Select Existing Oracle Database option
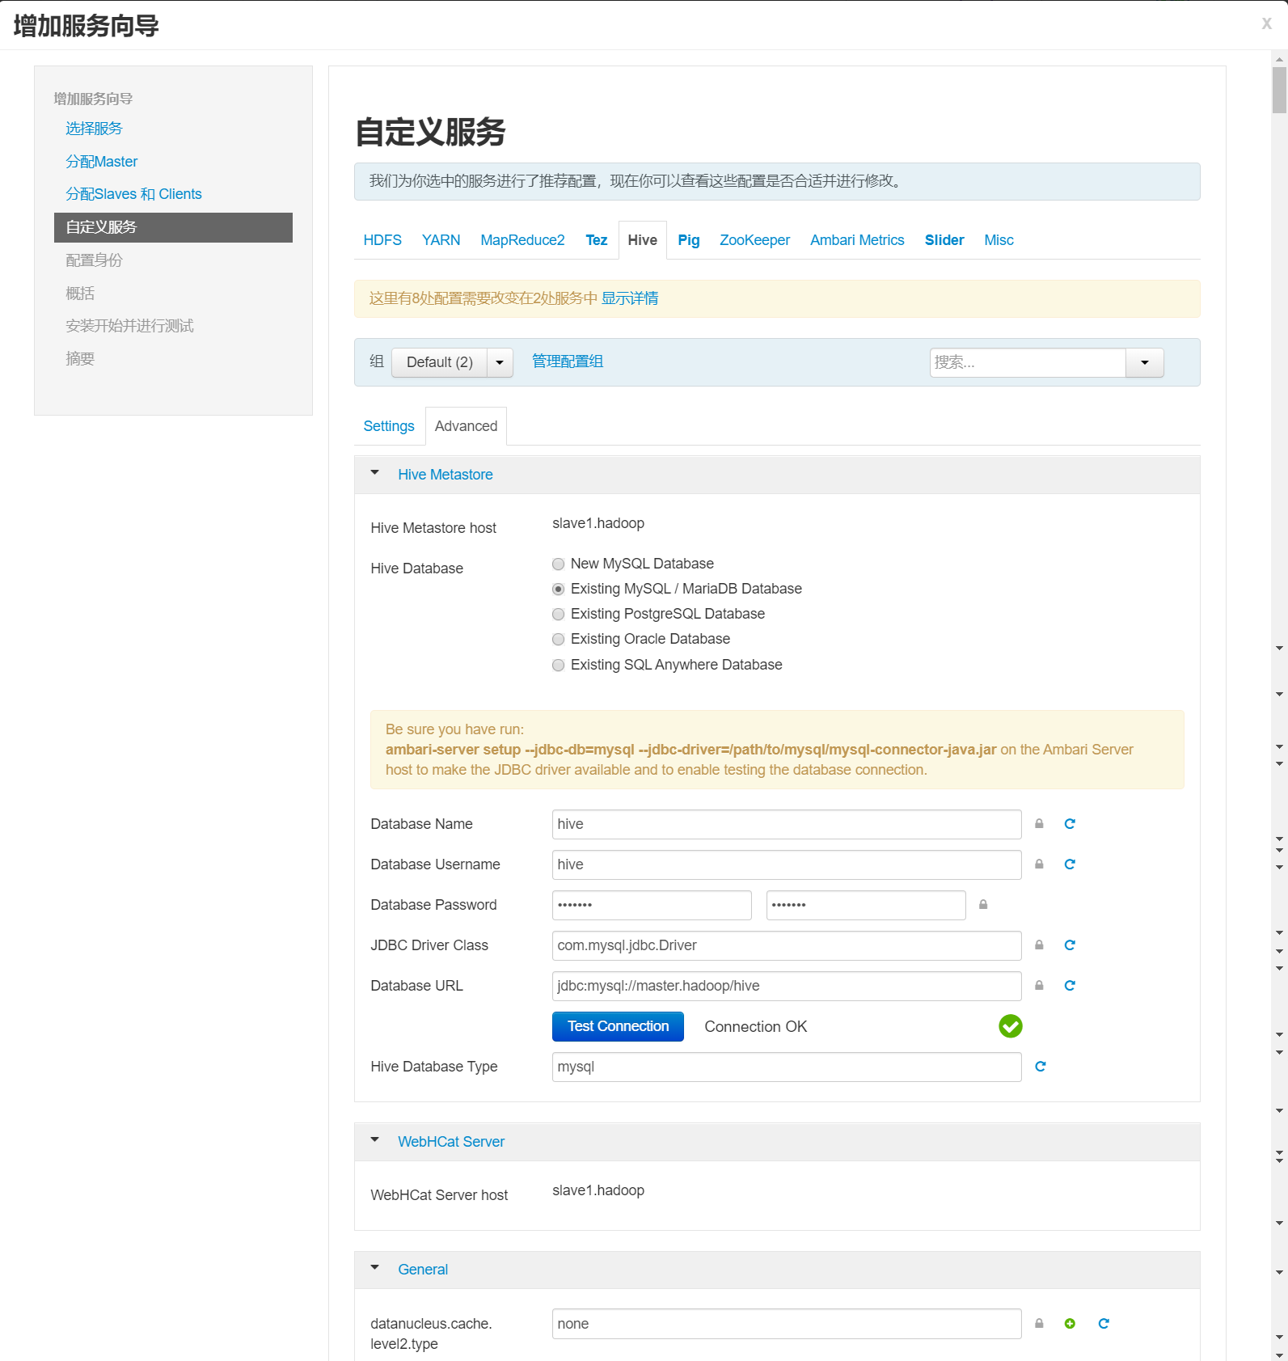1288x1361 pixels. (x=558, y=639)
